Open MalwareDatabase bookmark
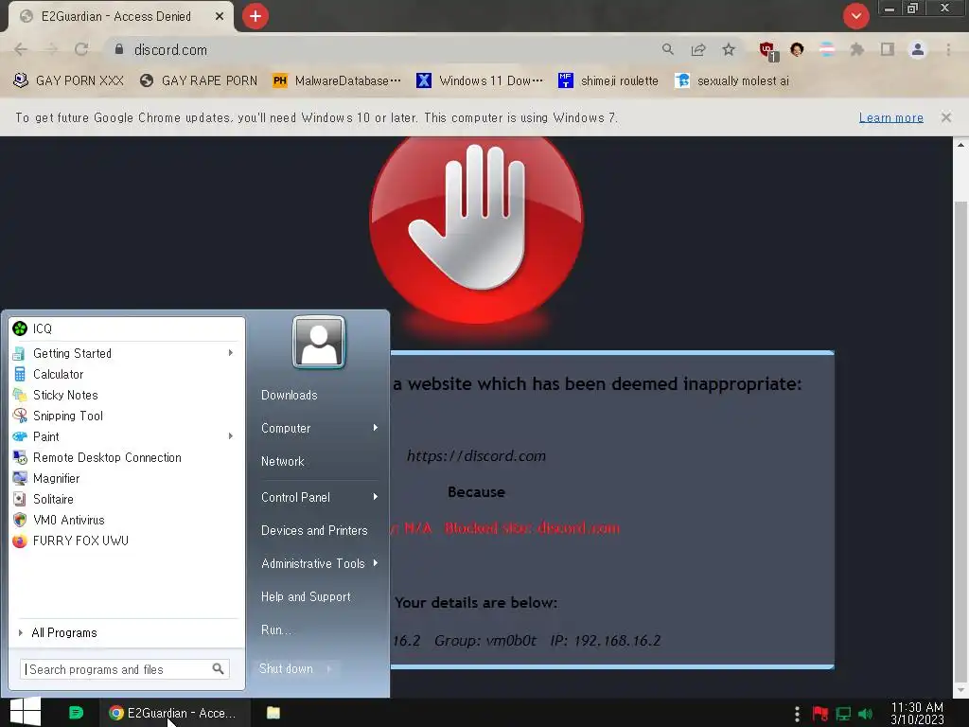This screenshot has width=969, height=727. 337,81
